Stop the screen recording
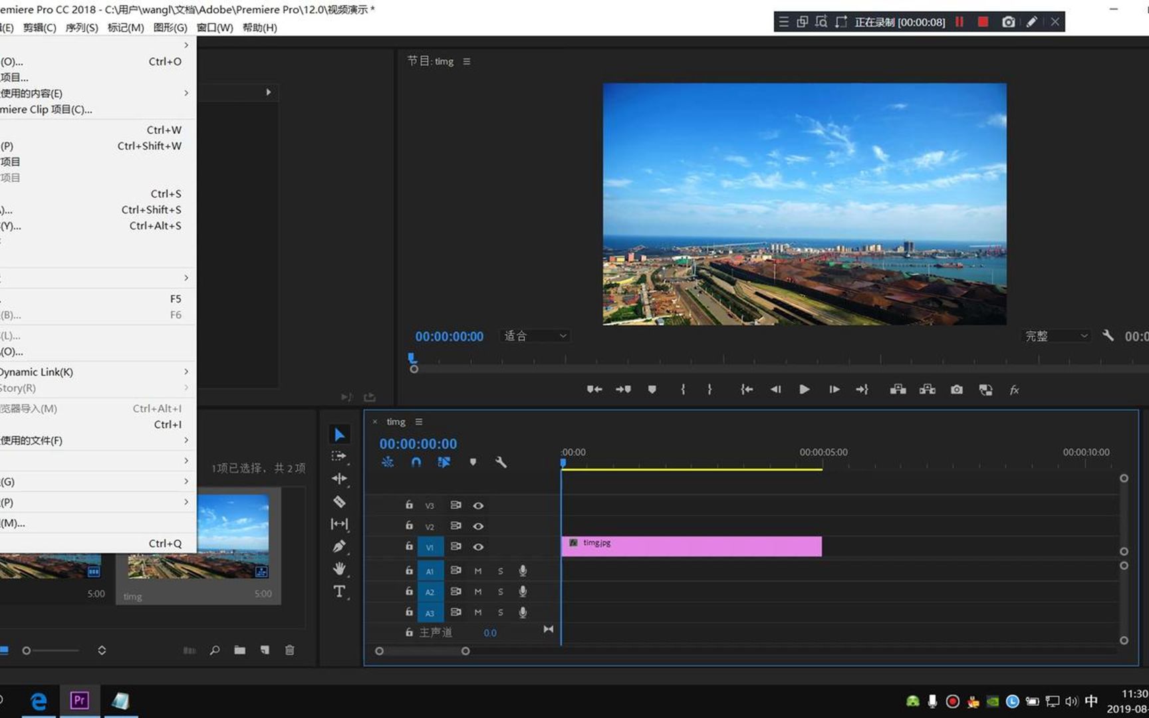 tap(983, 22)
